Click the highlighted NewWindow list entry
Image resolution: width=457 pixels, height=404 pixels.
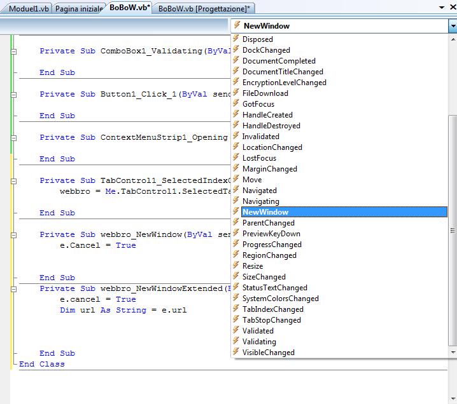point(344,212)
